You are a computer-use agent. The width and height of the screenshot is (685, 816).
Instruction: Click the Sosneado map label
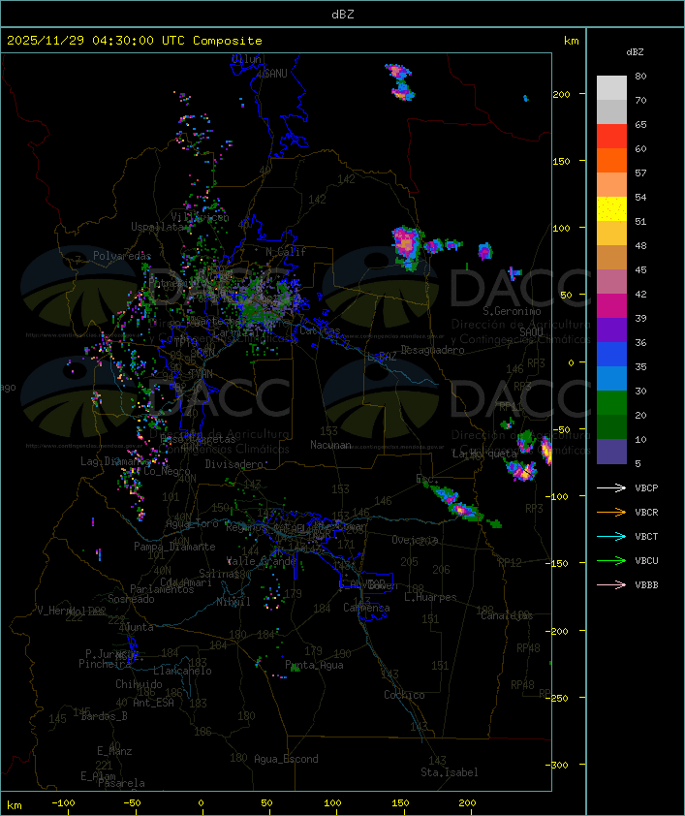click(131, 599)
